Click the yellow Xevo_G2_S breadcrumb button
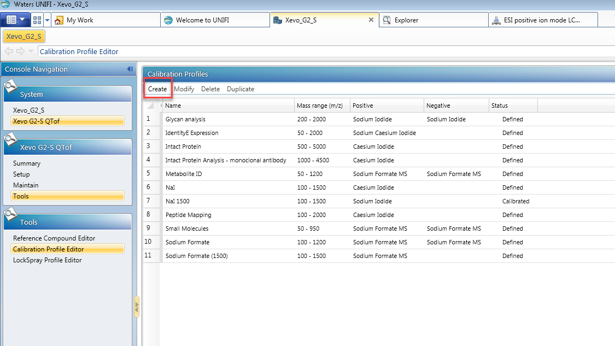Screen dimensions: 615x346 24,37
